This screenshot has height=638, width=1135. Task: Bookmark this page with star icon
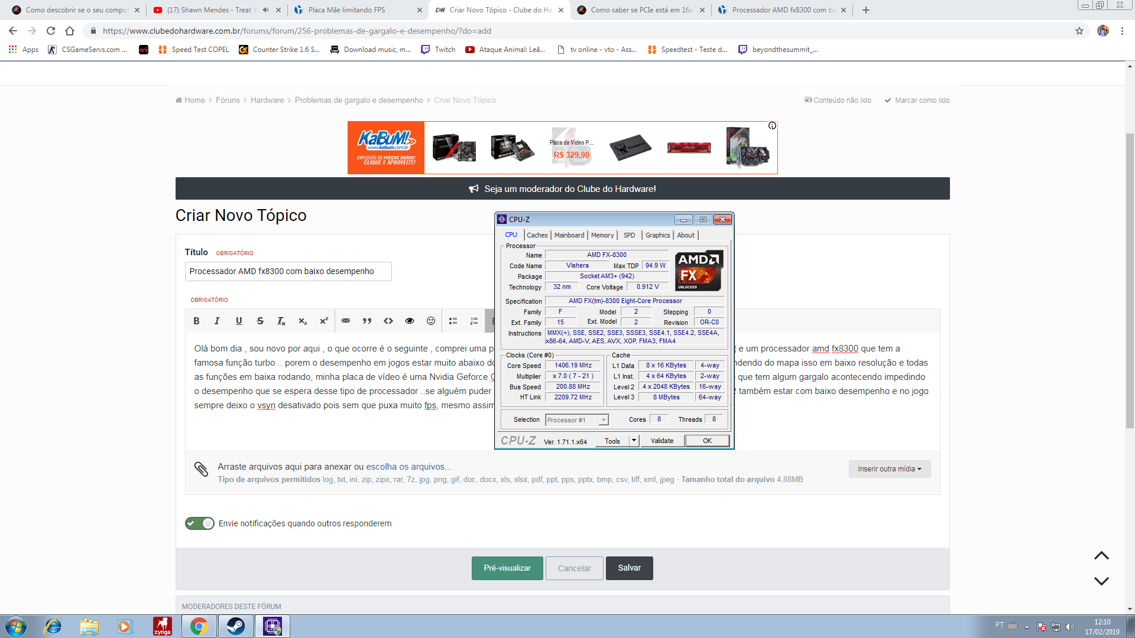coord(1079,31)
